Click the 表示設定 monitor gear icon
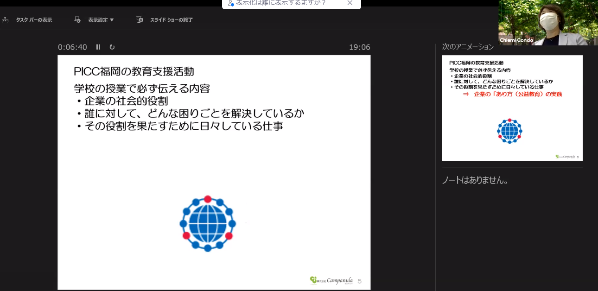 pos(77,20)
